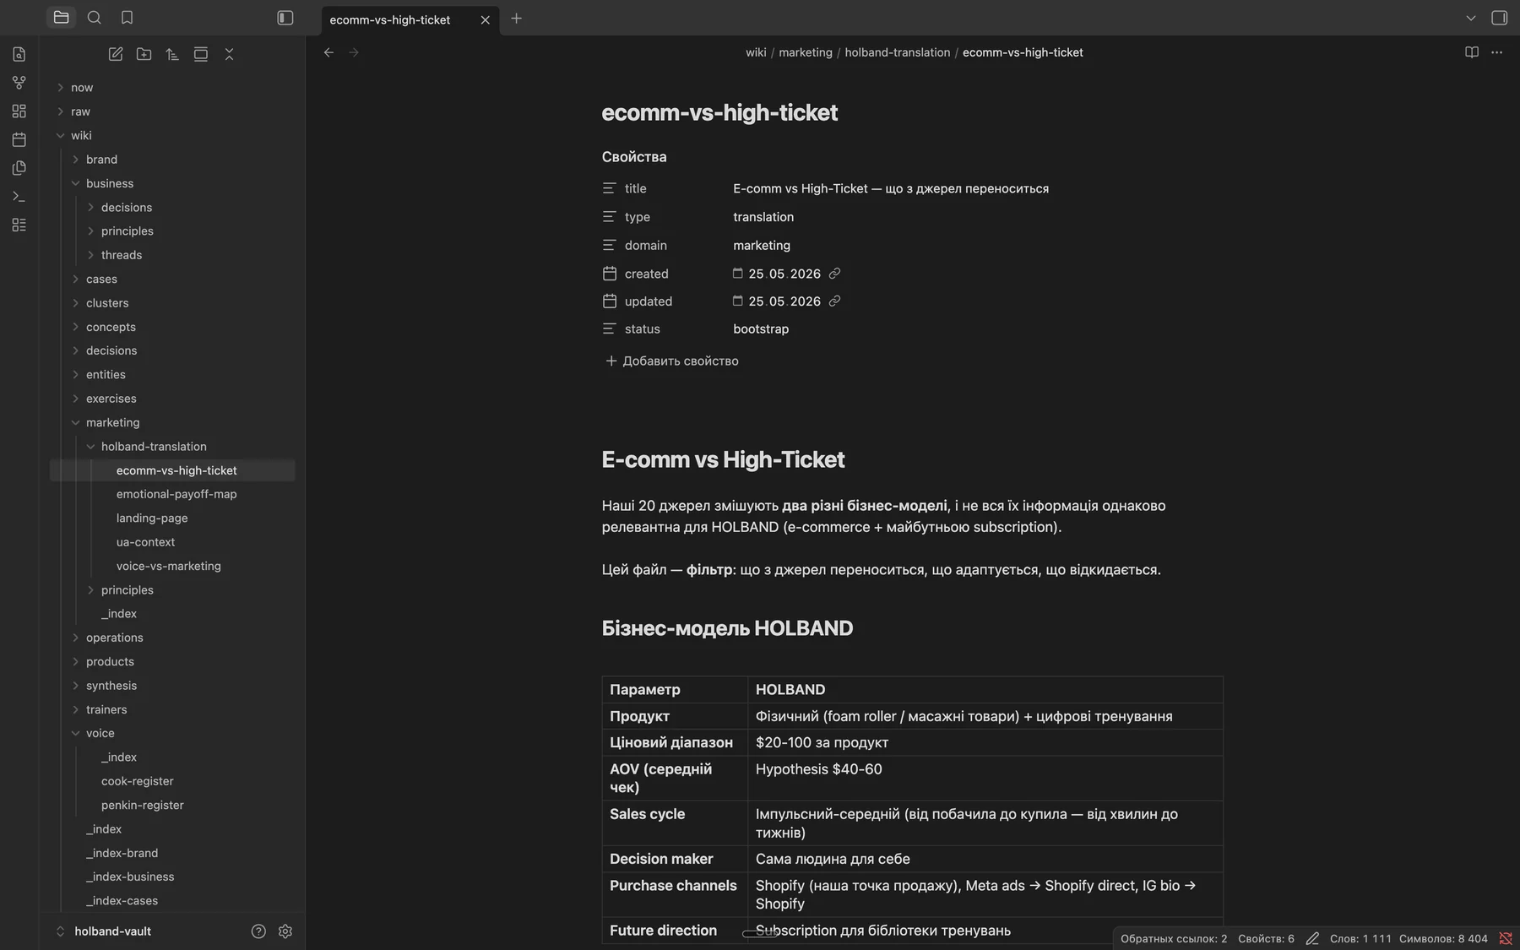Click the sync status icon in status bar

pos(1506,938)
